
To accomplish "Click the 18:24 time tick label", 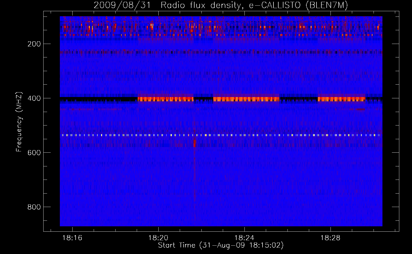I will tap(244, 238).
